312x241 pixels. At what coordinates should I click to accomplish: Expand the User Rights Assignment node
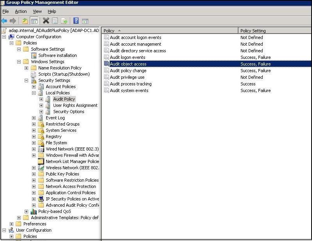point(41,105)
